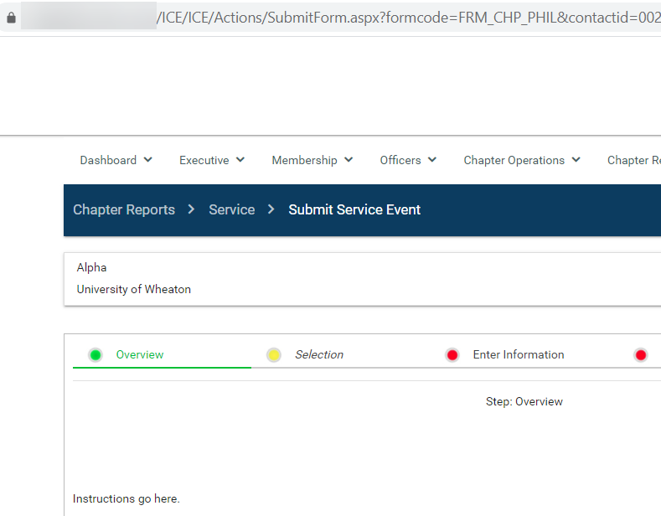Viewport: 661px width, 516px height.
Task: Go back to Service breadcrumb link
Action: [x=231, y=209]
